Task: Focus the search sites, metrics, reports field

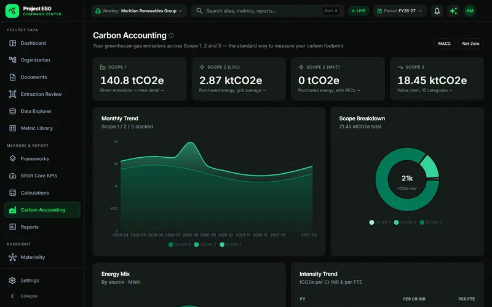Action: [x=268, y=11]
